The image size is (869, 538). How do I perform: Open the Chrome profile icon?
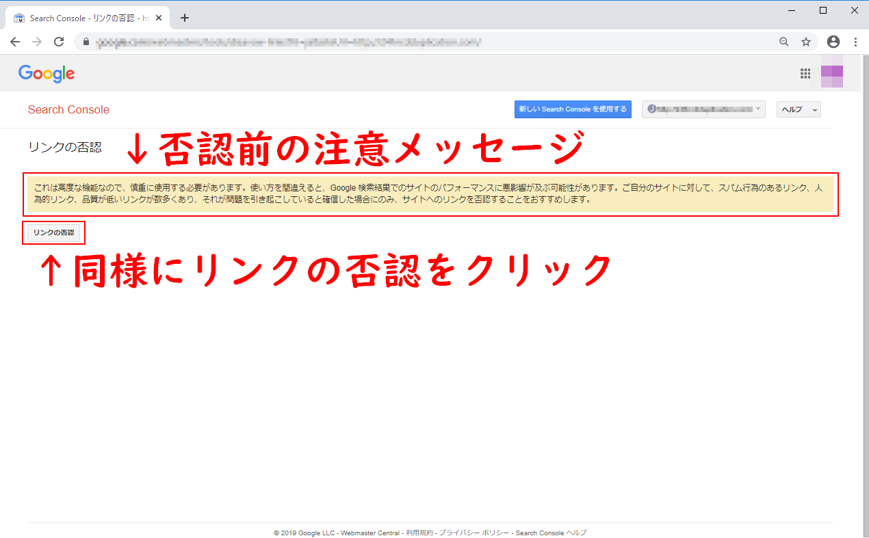point(833,42)
